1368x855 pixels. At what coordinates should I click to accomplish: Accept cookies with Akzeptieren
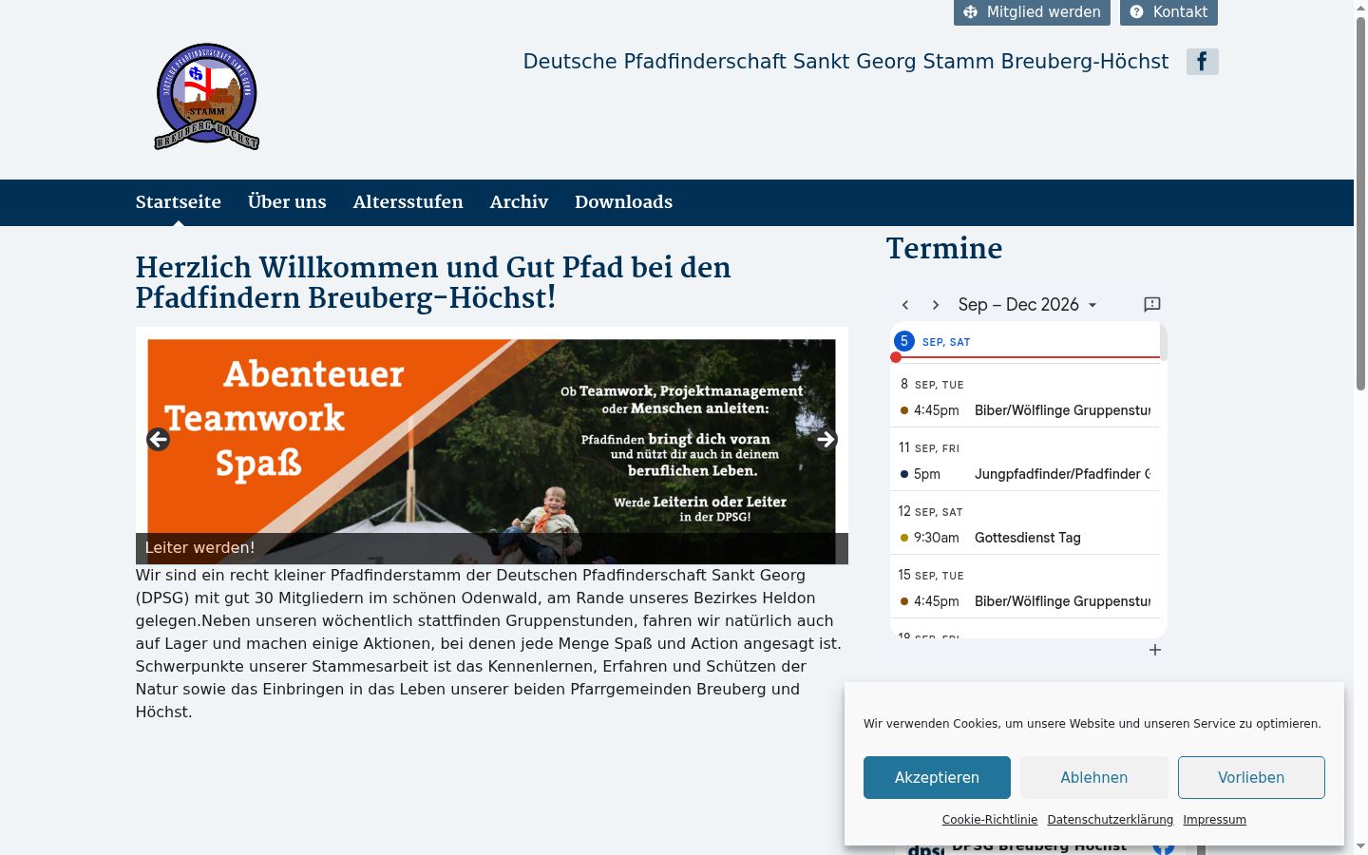(937, 777)
